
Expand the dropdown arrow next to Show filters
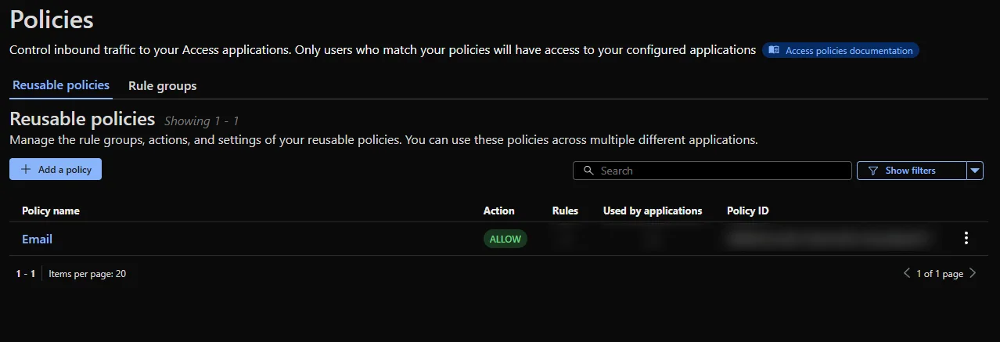975,171
